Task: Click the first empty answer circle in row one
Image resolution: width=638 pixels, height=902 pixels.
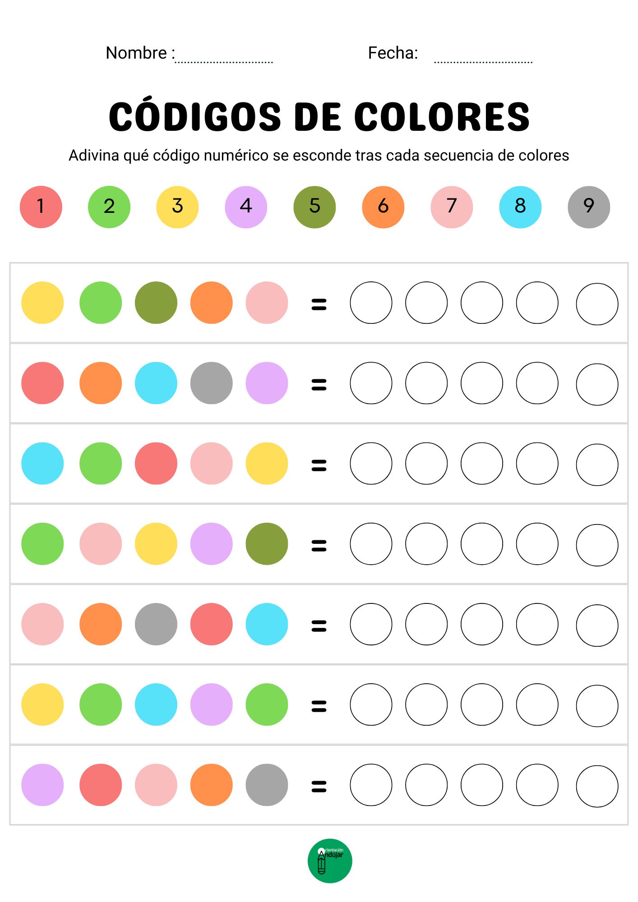Action: 371,303
